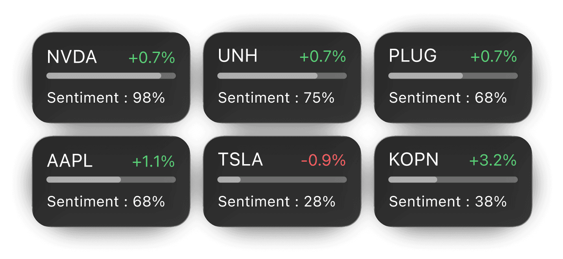Click the +3.2% change on KOPN
The image size is (563, 259).
[x=493, y=161]
